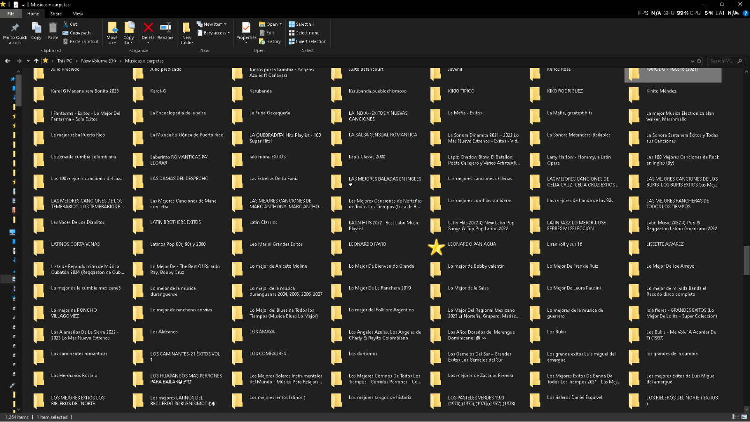Select the starred LEONARDO PANIAGUA folder icon

pos(436,247)
